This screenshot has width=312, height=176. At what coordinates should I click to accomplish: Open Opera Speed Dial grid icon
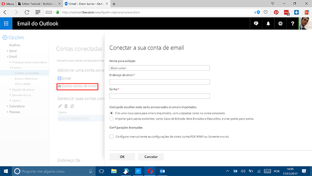(x=38, y=12)
